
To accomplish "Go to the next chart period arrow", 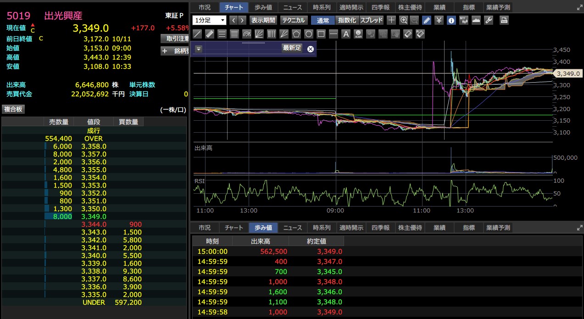I will pyautogui.click(x=242, y=20).
